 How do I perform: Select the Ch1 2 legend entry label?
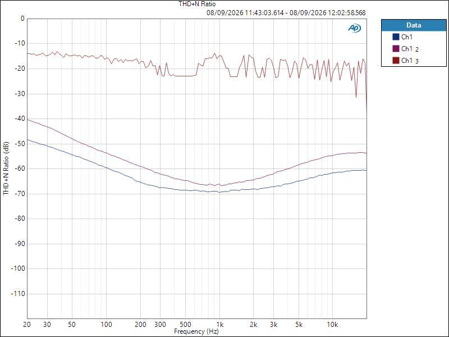410,49
